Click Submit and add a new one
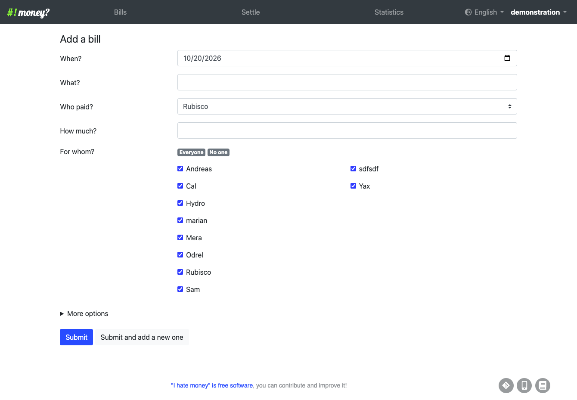This screenshot has height=400, width=577. pos(142,337)
